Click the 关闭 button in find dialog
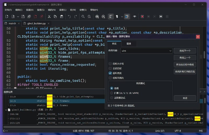 coord(185,98)
